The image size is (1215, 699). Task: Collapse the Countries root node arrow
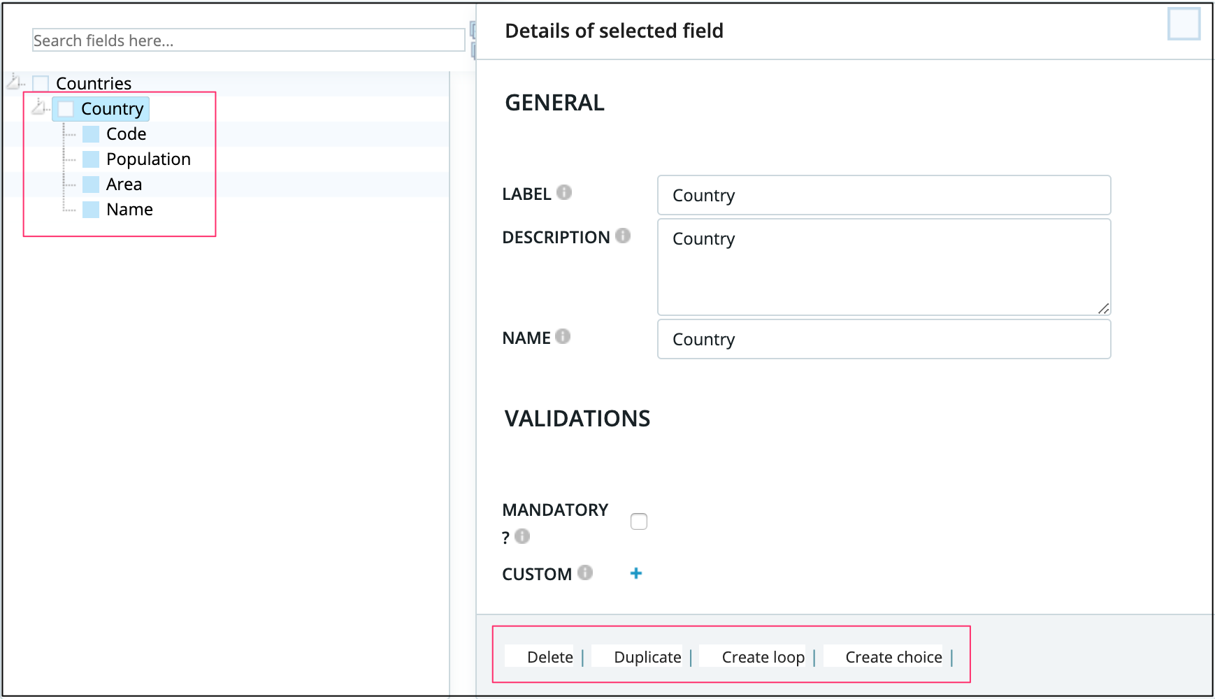pos(14,82)
